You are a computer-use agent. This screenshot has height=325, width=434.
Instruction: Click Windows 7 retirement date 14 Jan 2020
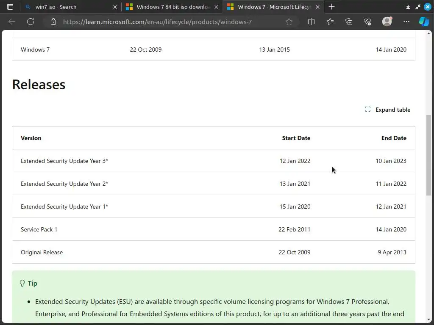391,50
